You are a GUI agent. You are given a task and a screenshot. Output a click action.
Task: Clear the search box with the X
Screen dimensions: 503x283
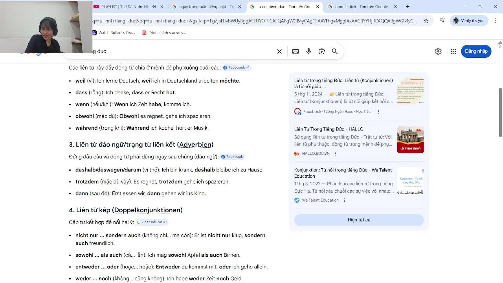279,51
